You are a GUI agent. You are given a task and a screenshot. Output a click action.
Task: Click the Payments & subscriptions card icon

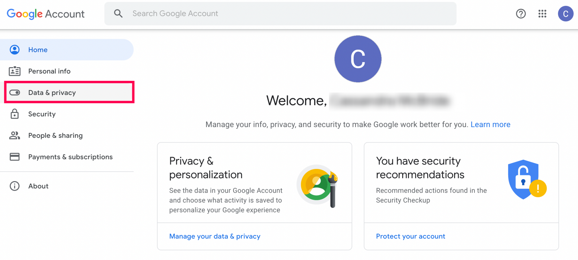coord(15,157)
